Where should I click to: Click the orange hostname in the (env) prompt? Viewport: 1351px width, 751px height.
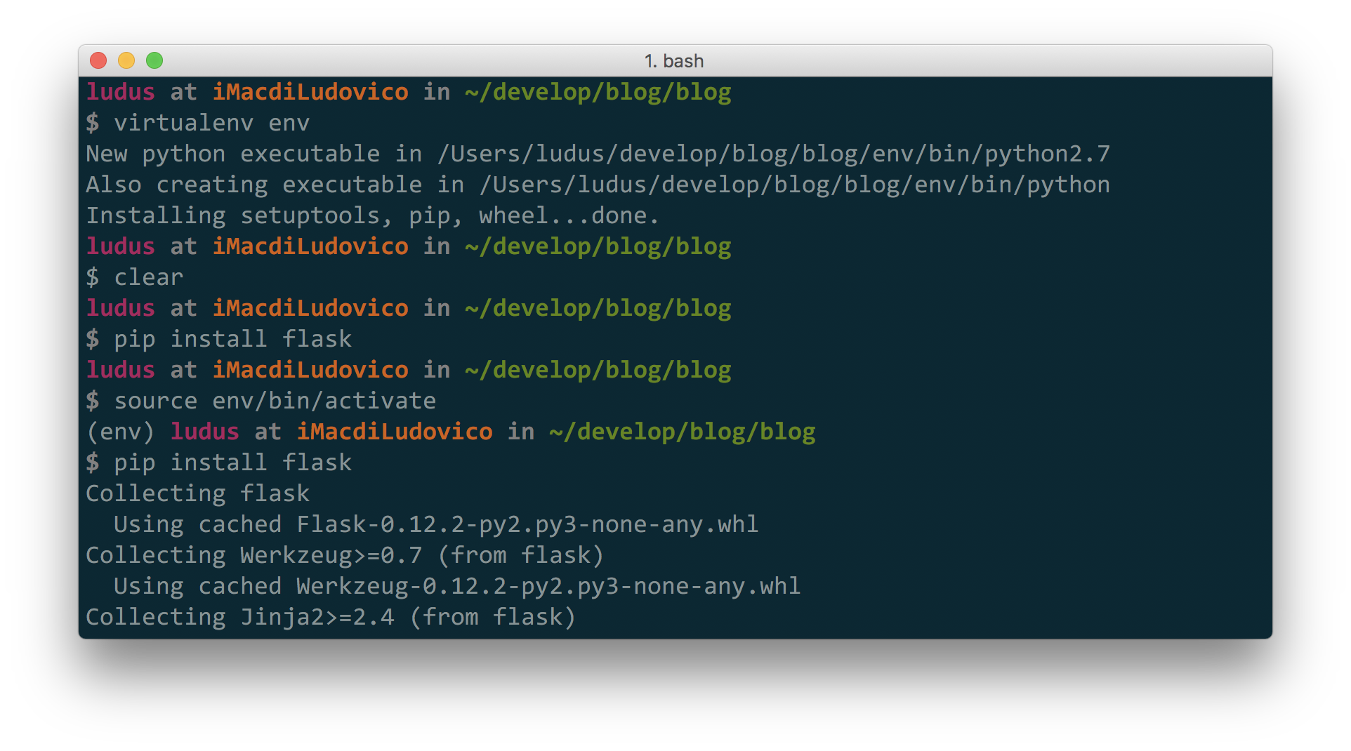(x=394, y=432)
